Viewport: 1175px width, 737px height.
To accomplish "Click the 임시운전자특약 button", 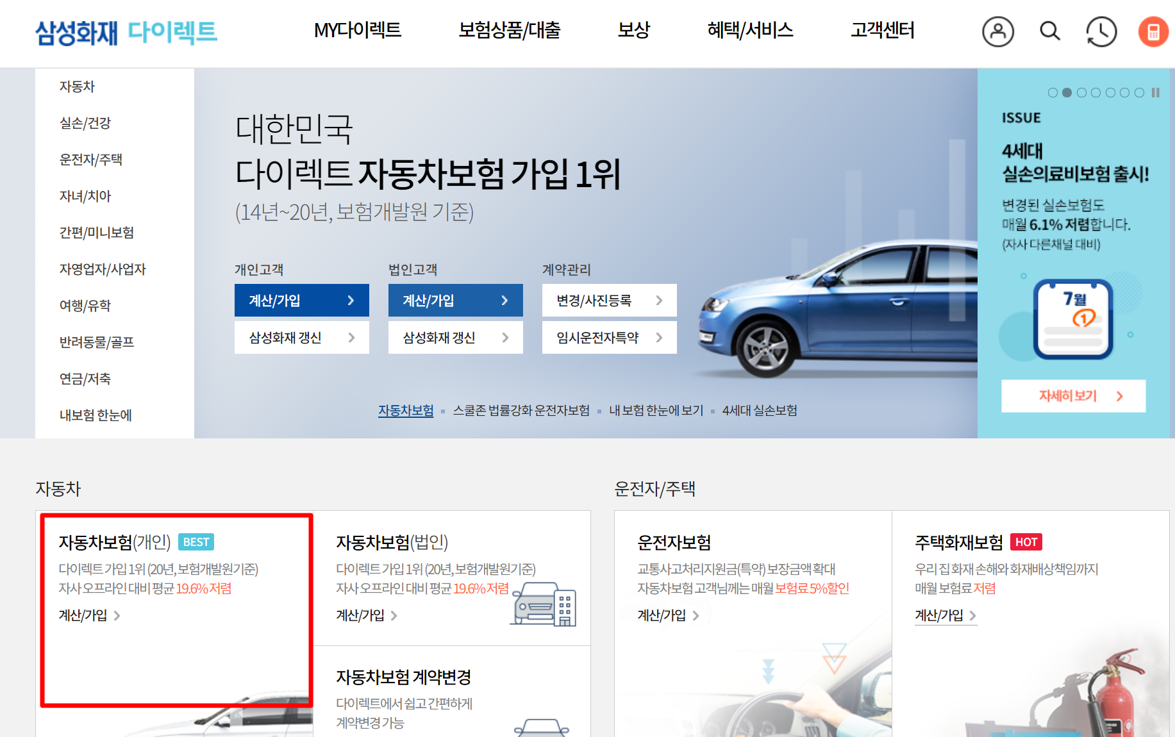I will point(610,337).
